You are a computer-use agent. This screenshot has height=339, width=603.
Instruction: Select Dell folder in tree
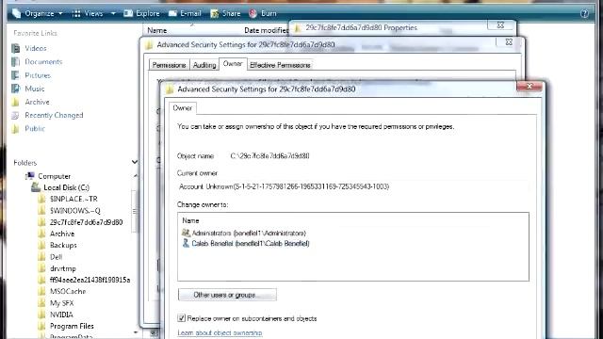pos(56,257)
